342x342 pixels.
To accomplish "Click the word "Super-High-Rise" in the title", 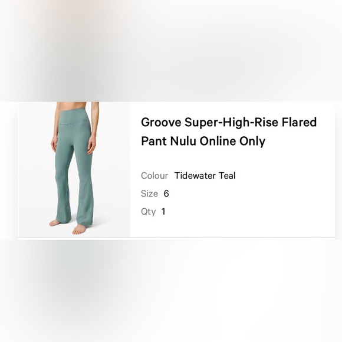I will click(x=231, y=122).
